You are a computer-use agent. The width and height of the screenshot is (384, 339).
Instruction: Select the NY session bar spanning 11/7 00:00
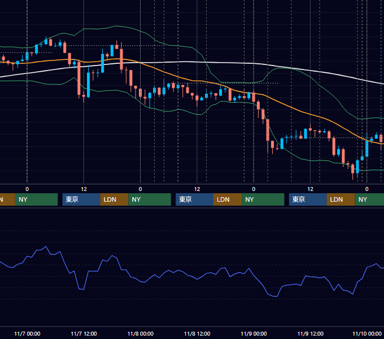point(36,199)
